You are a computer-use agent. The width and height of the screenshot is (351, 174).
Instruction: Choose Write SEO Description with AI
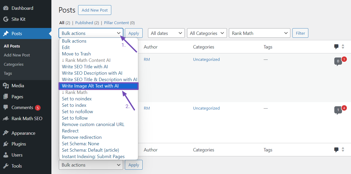tap(98, 73)
